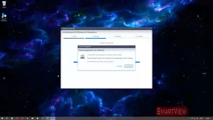Open the Windows Start menu
Screen dimensions: 213x120
[x=2, y=118]
